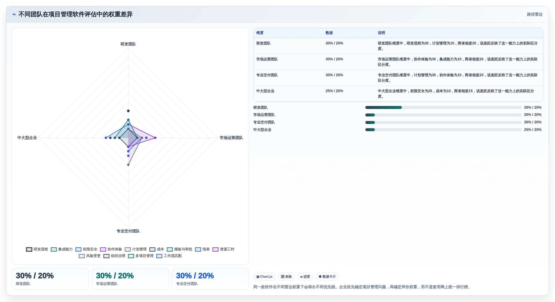The image size is (555, 302).
Task: Toggle the 报表 legend item
Action: [202, 249]
